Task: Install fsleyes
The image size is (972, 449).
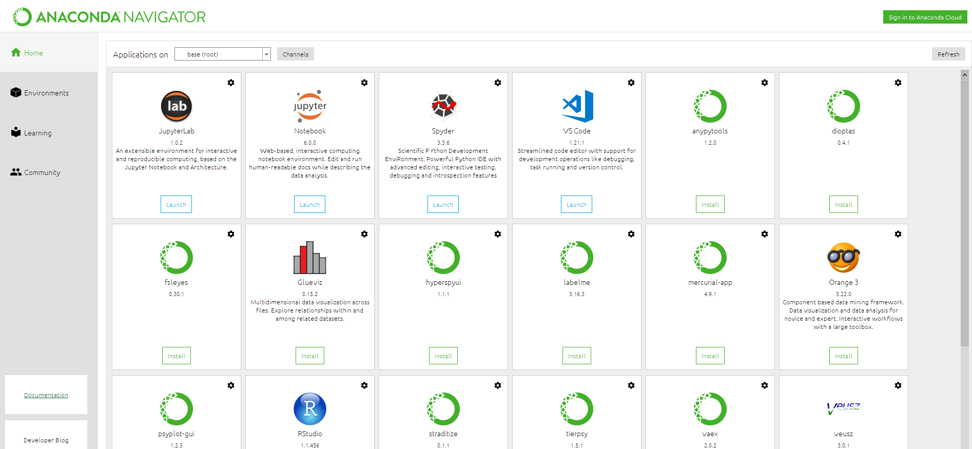Action: click(177, 356)
